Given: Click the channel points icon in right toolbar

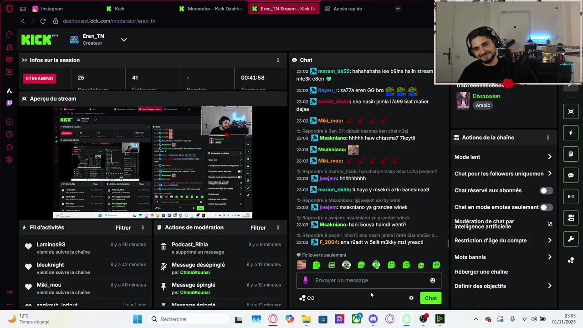Looking at the screenshot, I should pos(571,261).
